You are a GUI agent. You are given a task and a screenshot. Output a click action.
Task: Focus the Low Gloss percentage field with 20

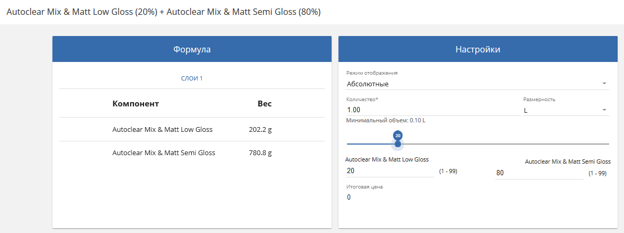point(390,171)
